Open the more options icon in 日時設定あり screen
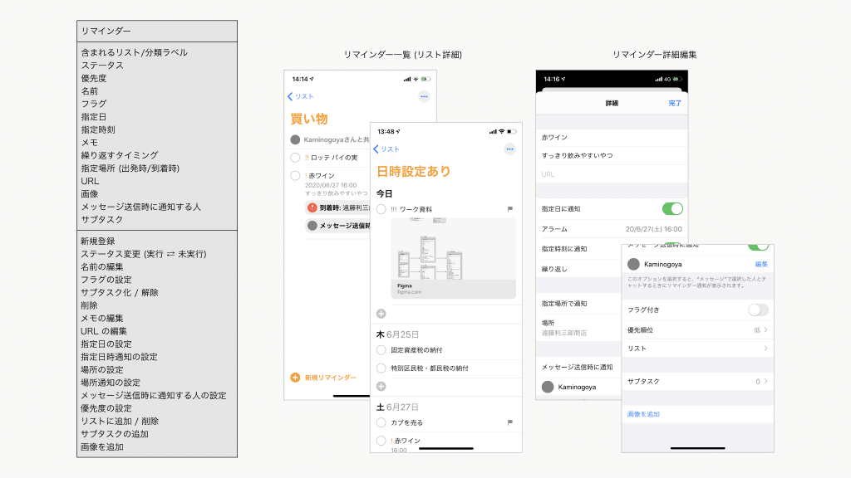 [509, 149]
